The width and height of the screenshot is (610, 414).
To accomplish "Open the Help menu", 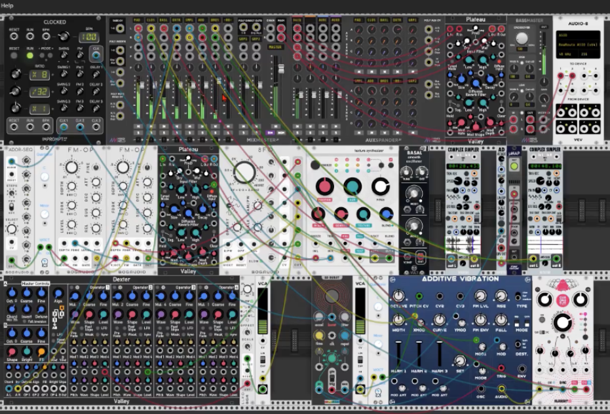I will [x=7, y=5].
